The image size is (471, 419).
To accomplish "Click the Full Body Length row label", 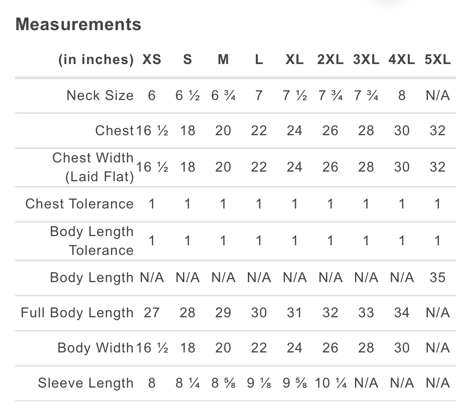I will pyautogui.click(x=77, y=313).
